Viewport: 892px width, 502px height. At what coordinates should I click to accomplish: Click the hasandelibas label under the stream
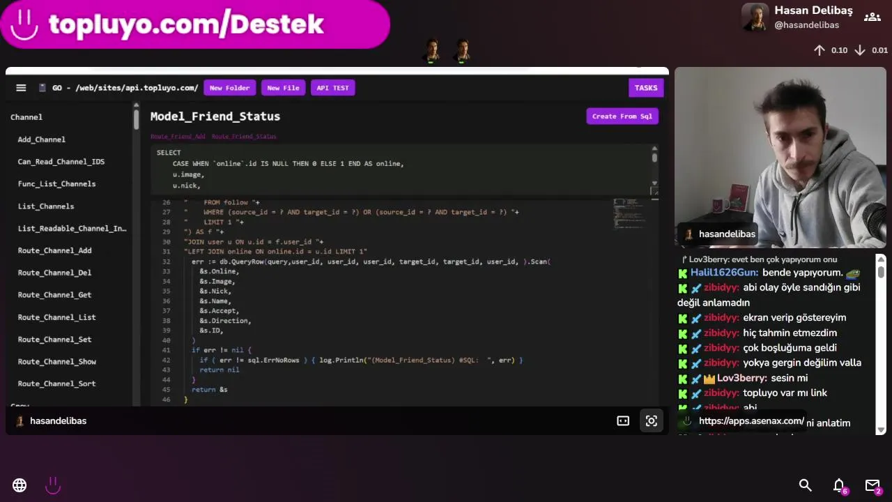point(59,421)
